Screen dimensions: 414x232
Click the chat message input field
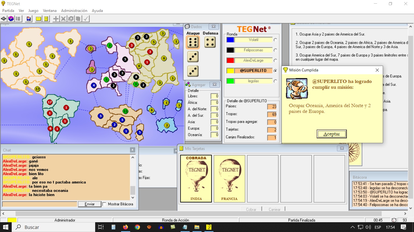point(40,204)
